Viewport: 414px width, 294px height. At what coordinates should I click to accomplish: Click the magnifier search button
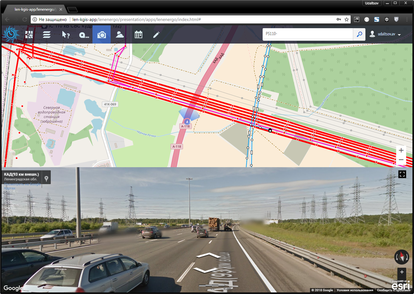359,34
